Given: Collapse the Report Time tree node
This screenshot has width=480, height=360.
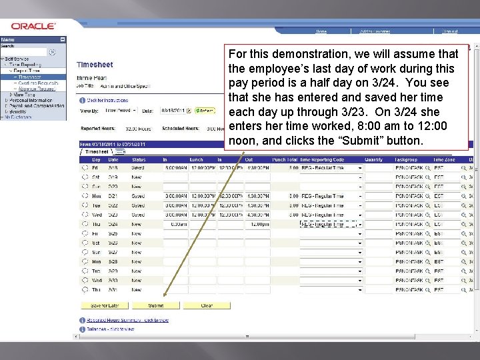Looking at the screenshot, I should click(x=11, y=71).
